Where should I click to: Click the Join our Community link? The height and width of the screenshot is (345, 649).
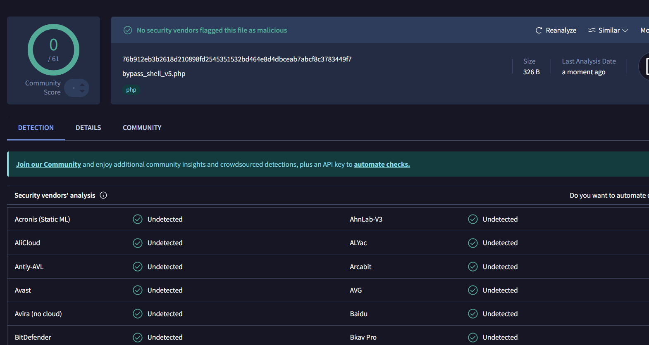[x=48, y=164]
